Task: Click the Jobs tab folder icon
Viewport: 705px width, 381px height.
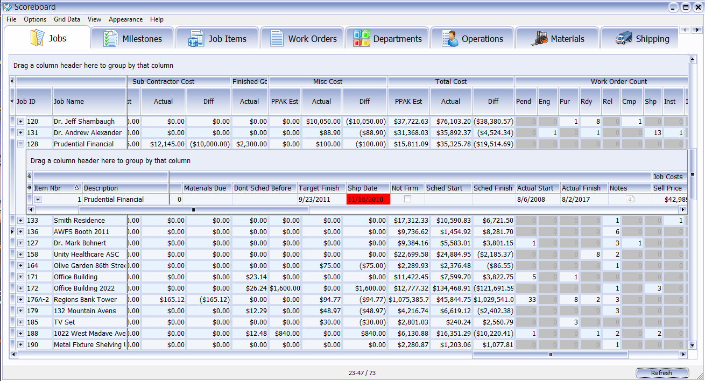Action: click(x=37, y=38)
